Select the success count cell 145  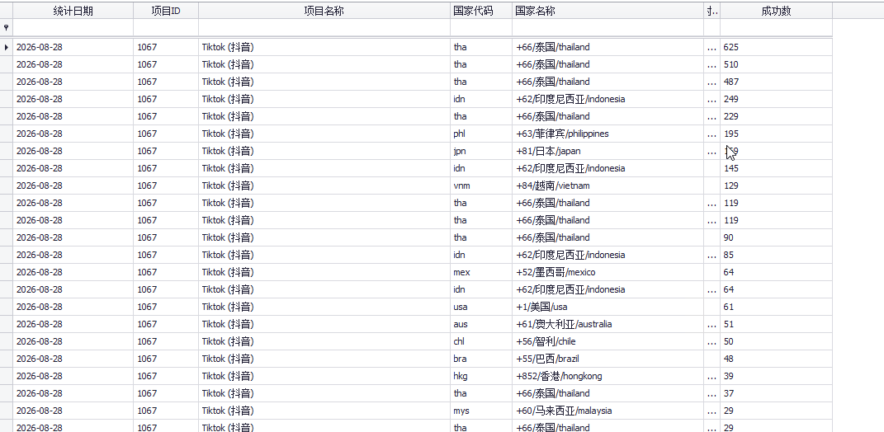click(777, 168)
